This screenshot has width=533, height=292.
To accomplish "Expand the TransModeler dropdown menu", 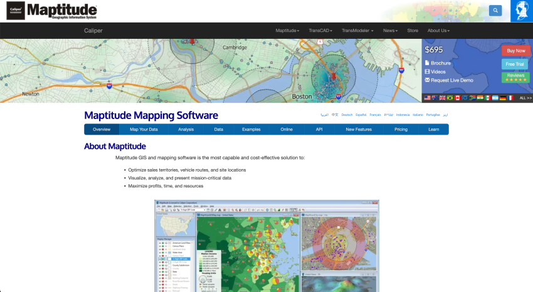I will click(357, 31).
